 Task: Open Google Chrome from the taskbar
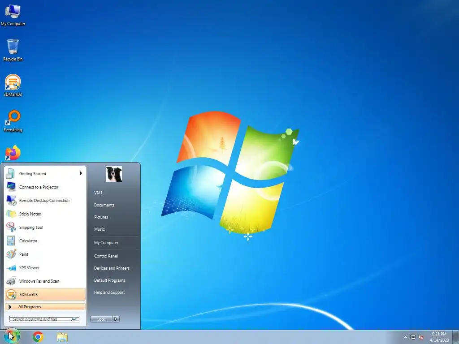(38, 337)
